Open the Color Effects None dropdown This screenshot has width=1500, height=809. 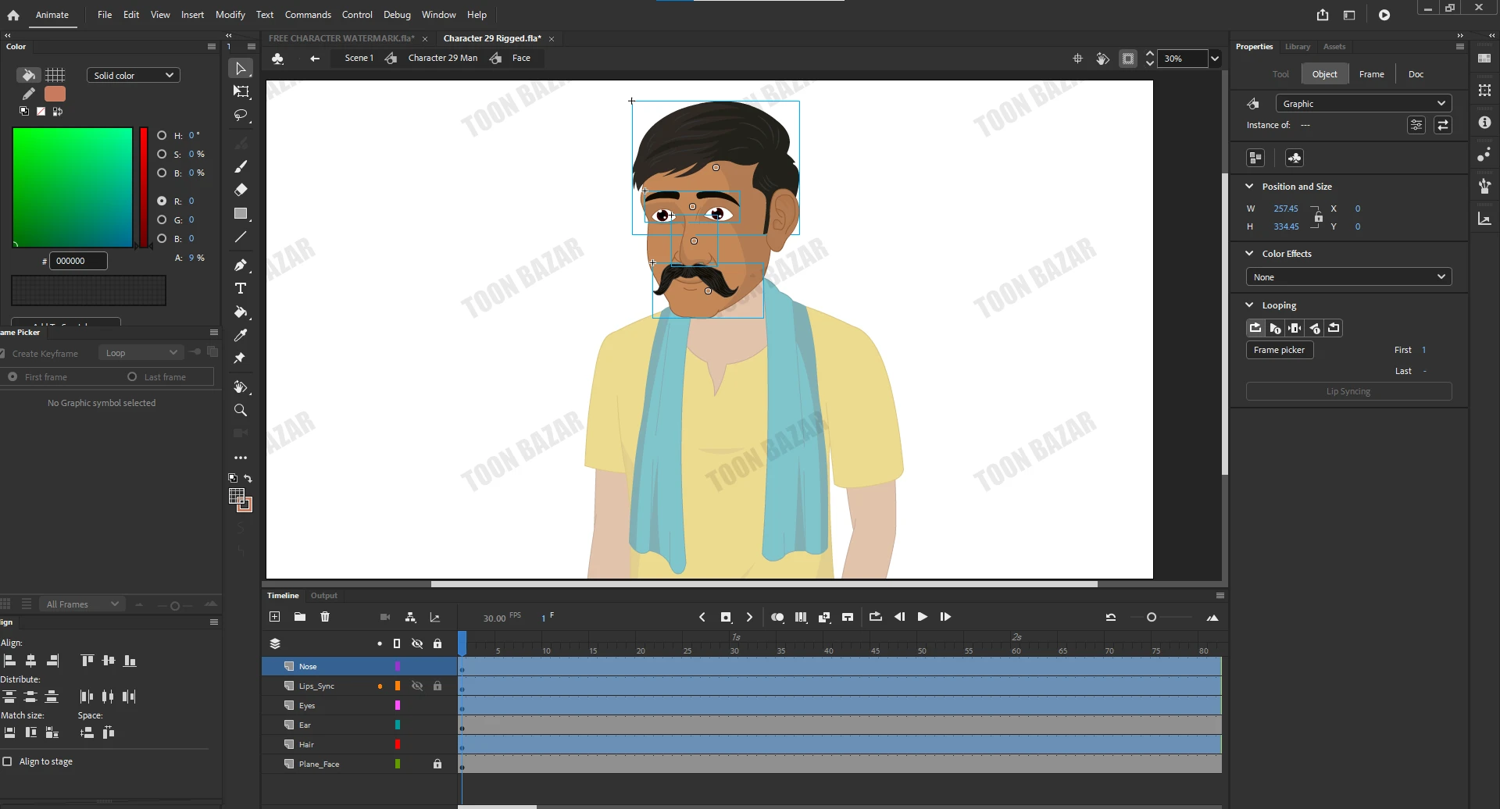coord(1349,277)
